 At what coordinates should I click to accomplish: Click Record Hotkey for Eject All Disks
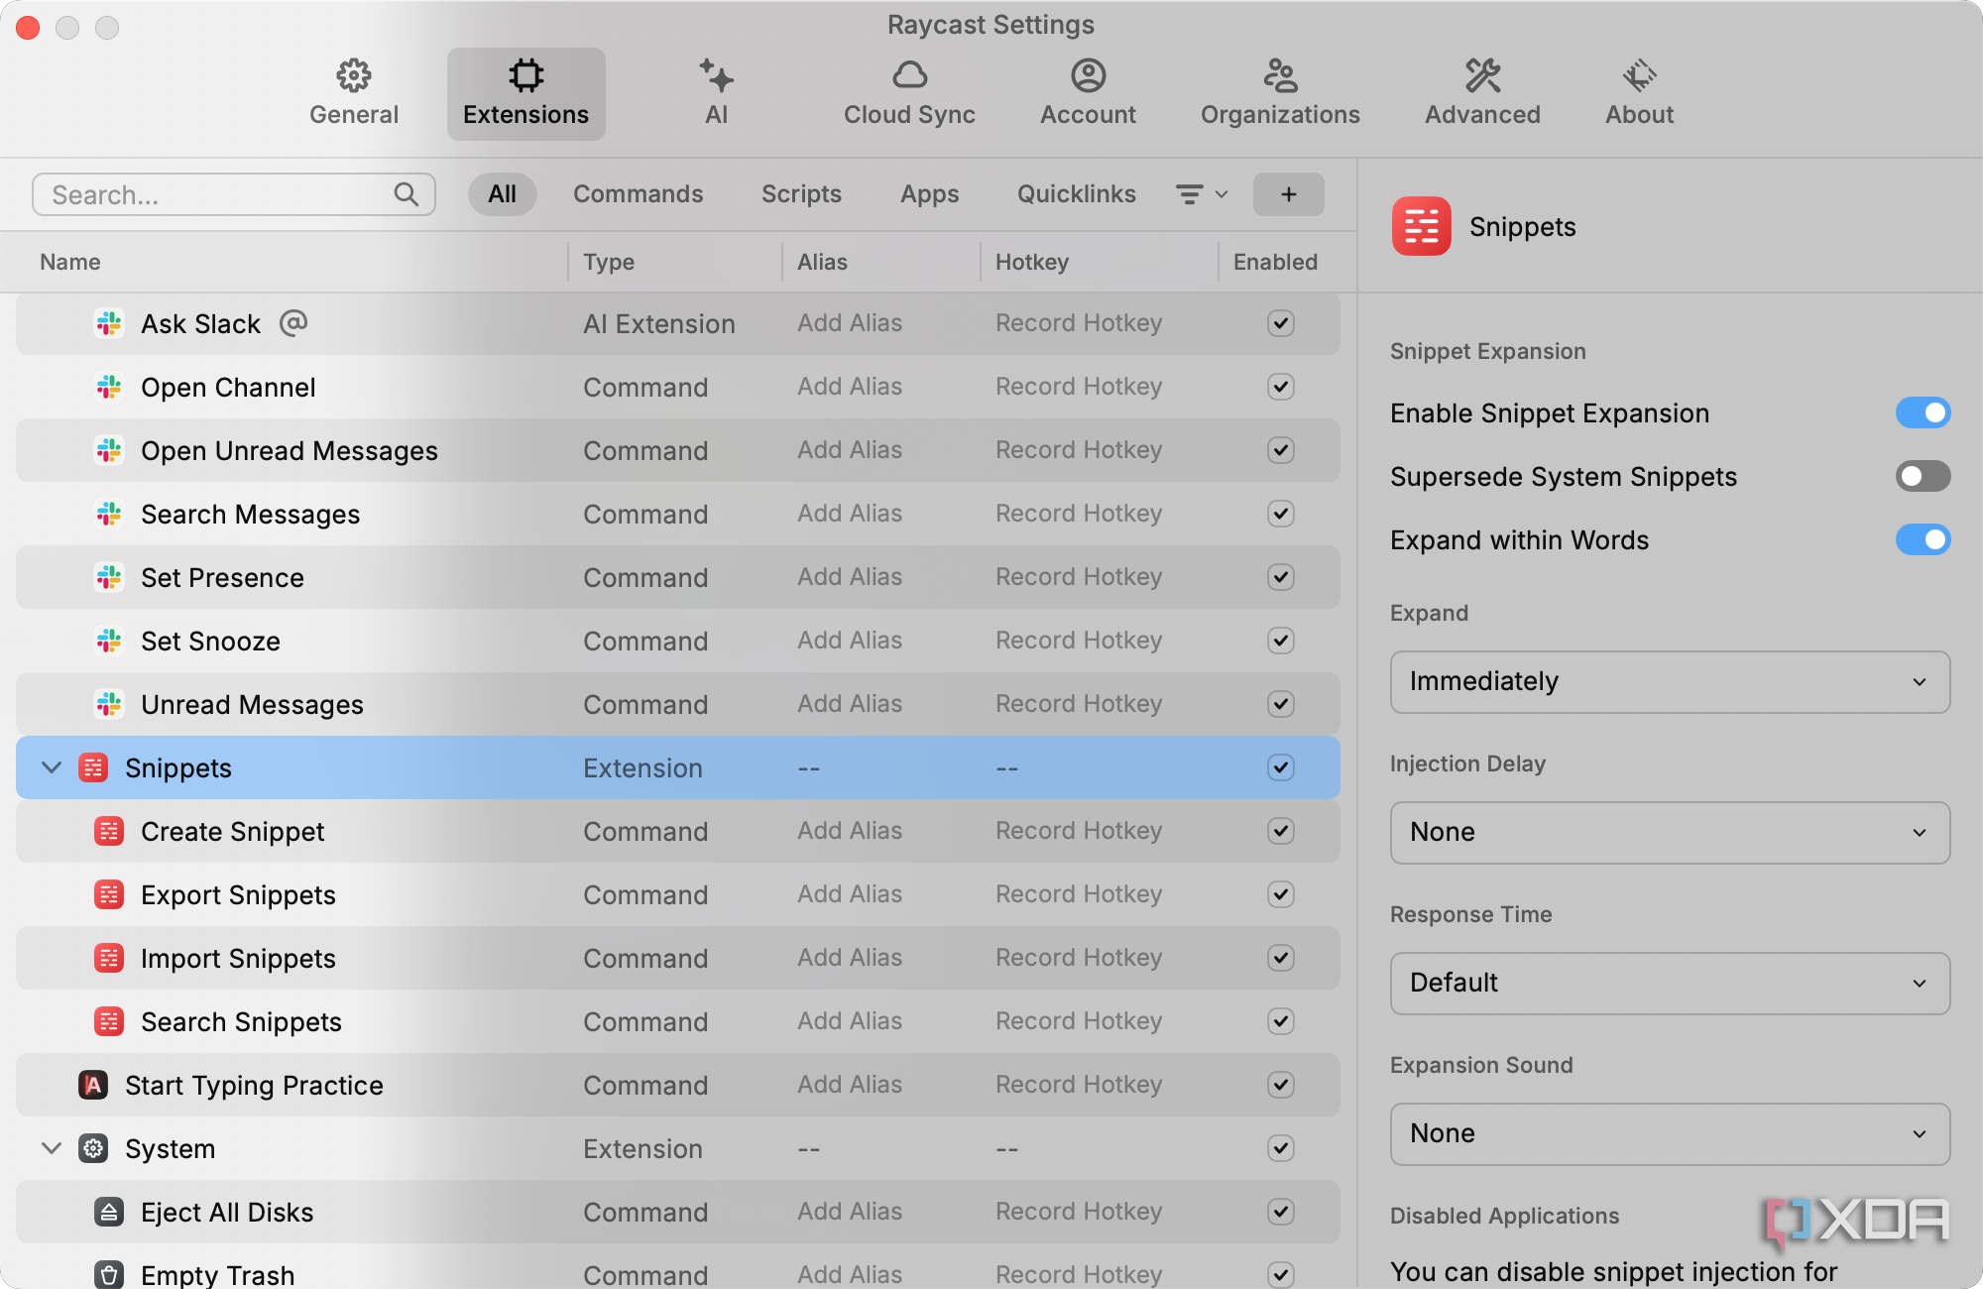pos(1079,1212)
